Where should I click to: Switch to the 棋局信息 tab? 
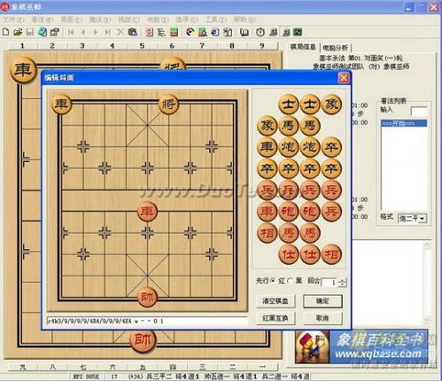point(303,47)
